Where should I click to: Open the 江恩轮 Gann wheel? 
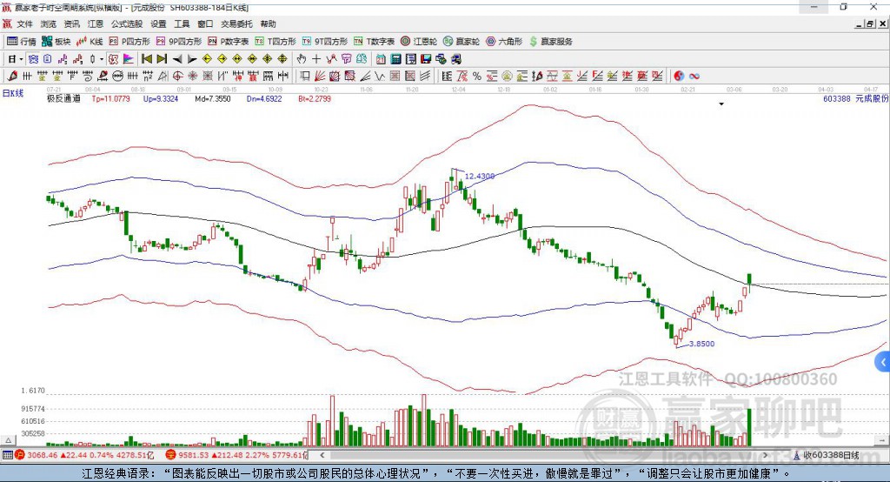click(419, 42)
